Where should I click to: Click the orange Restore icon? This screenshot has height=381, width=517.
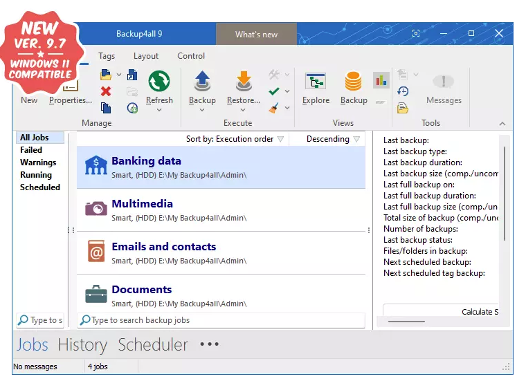(x=244, y=81)
